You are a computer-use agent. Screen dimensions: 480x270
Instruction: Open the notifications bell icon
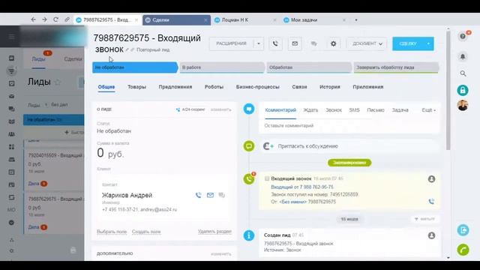(x=463, y=57)
